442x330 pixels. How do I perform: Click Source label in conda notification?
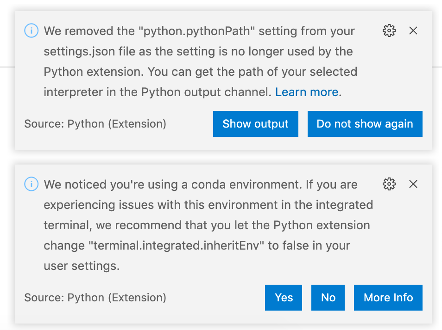[x=95, y=298]
